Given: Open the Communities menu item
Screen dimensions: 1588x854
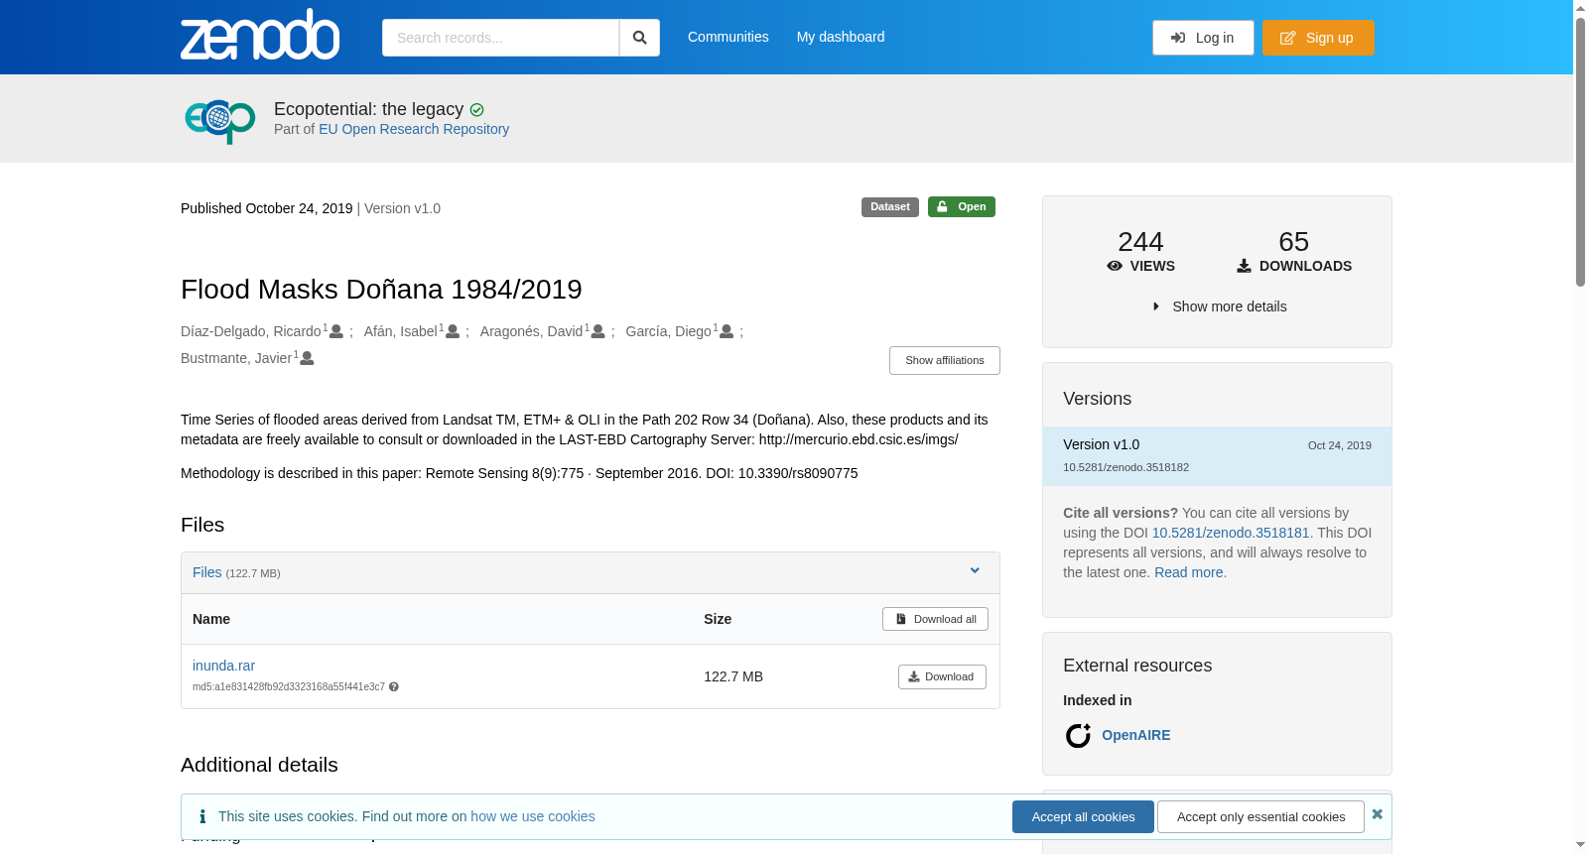Looking at the screenshot, I should tap(728, 37).
